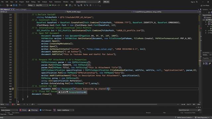Start debugging with the green play button
212x119 pixels.
[x=50, y=5]
